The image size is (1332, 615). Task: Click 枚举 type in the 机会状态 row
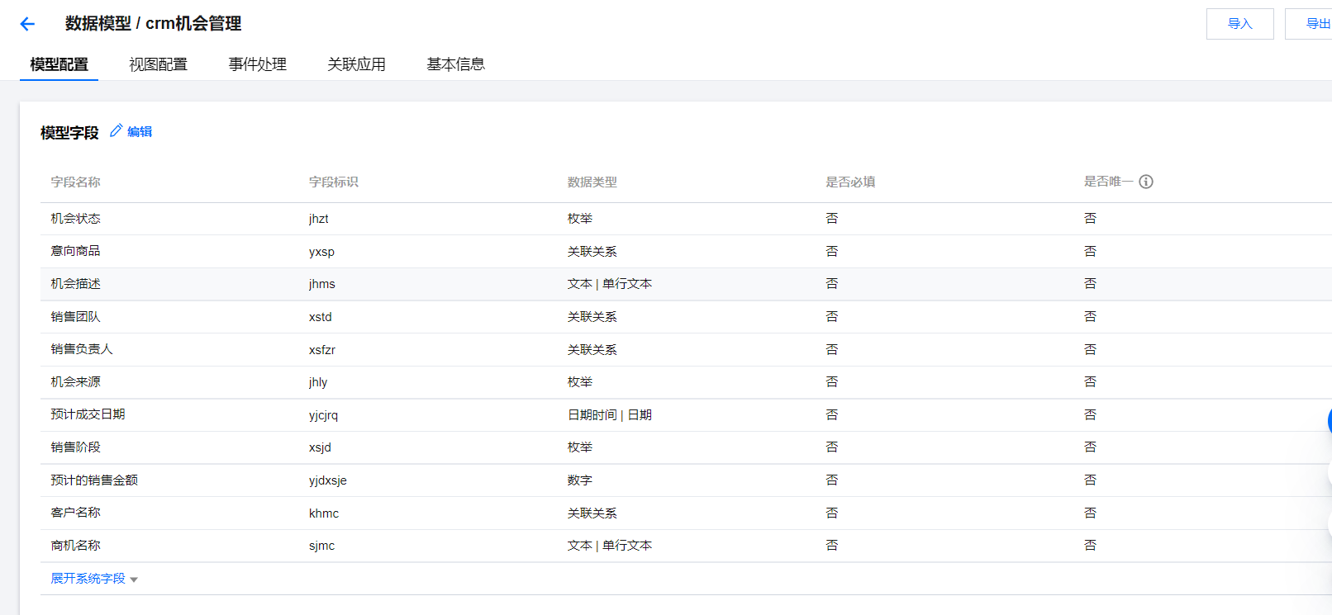pyautogui.click(x=580, y=219)
